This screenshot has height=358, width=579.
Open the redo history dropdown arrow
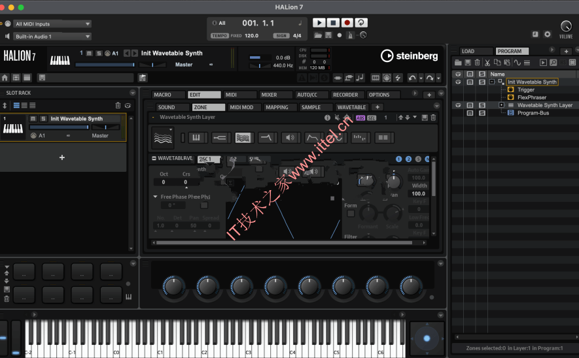(x=438, y=78)
